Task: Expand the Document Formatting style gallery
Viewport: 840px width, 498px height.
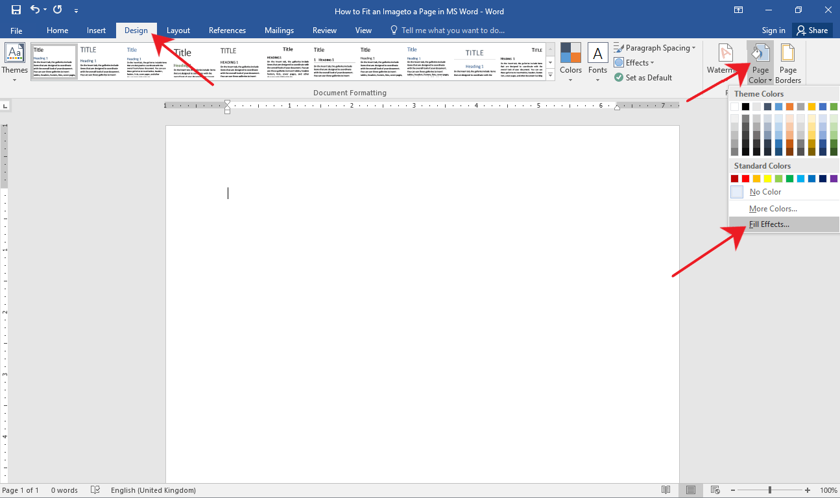Action: pos(550,75)
